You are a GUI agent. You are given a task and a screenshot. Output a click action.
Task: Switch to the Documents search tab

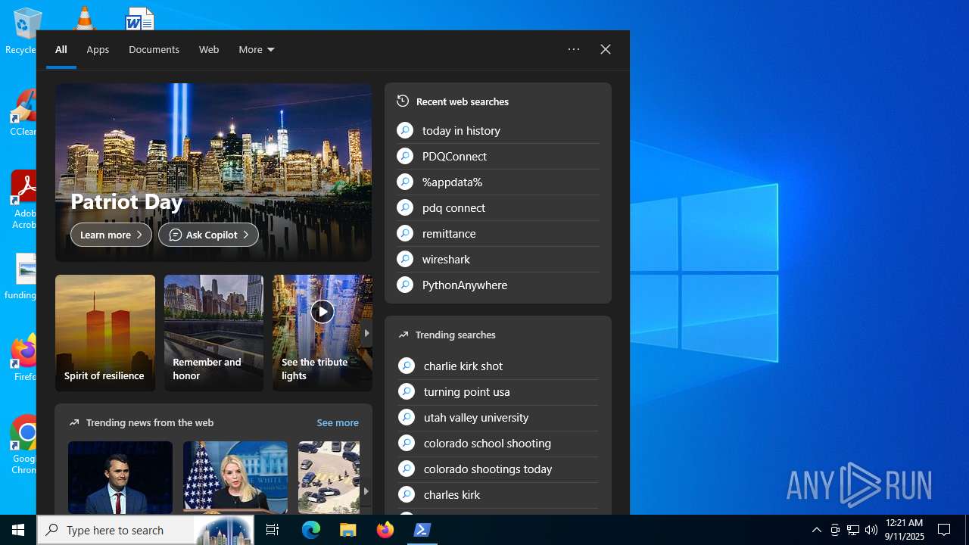(x=154, y=49)
